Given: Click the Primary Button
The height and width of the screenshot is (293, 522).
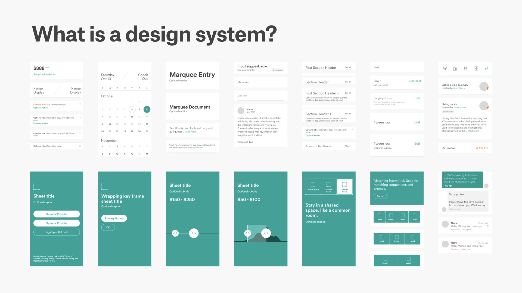Looking at the screenshot, I should click(114, 218).
